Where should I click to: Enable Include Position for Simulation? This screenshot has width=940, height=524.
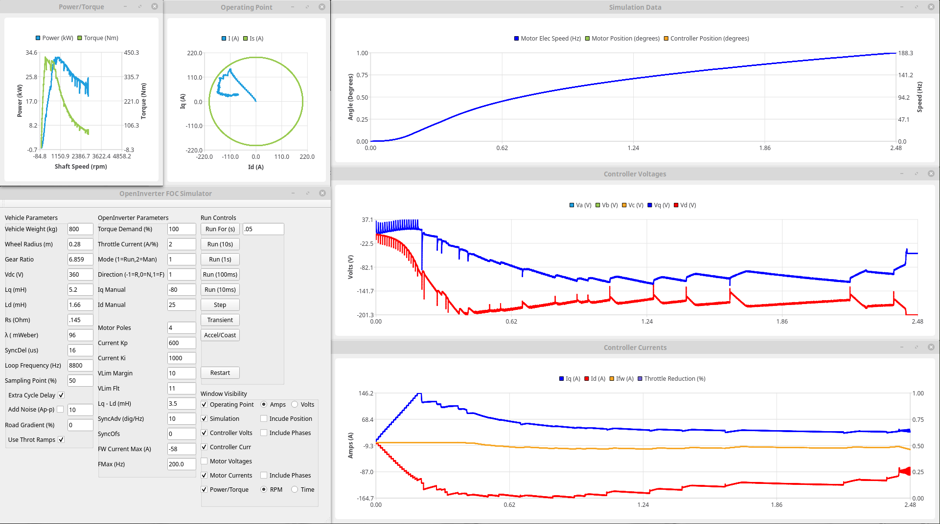click(x=264, y=418)
